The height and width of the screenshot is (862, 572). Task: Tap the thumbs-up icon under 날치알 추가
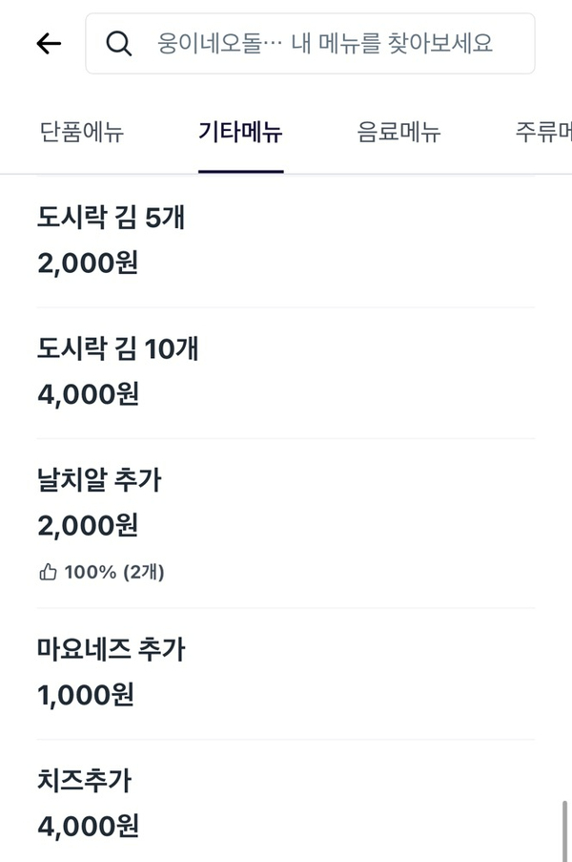(48, 573)
